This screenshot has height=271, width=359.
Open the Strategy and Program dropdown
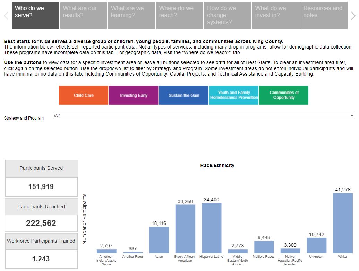click(x=203, y=115)
